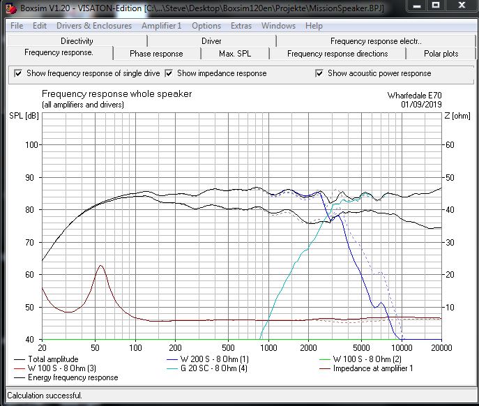Open Frequency response directions tab
479x406 pixels.
point(337,54)
